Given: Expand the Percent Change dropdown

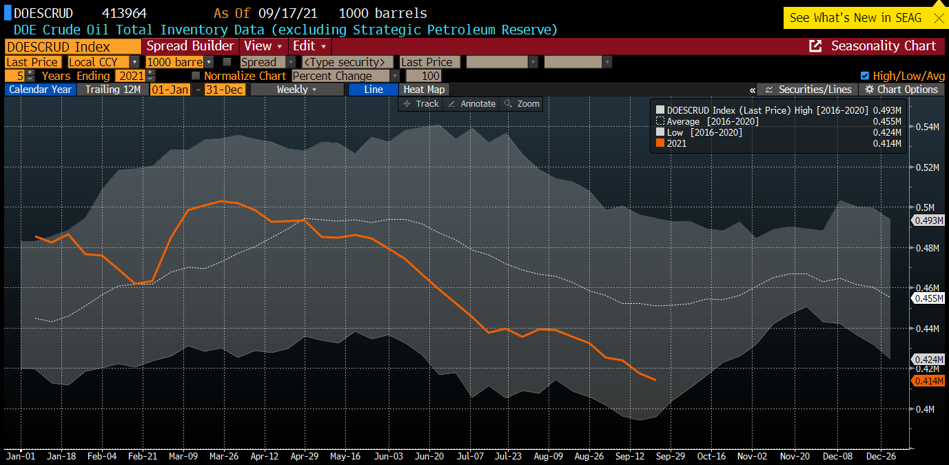Looking at the screenshot, I should click(x=394, y=76).
